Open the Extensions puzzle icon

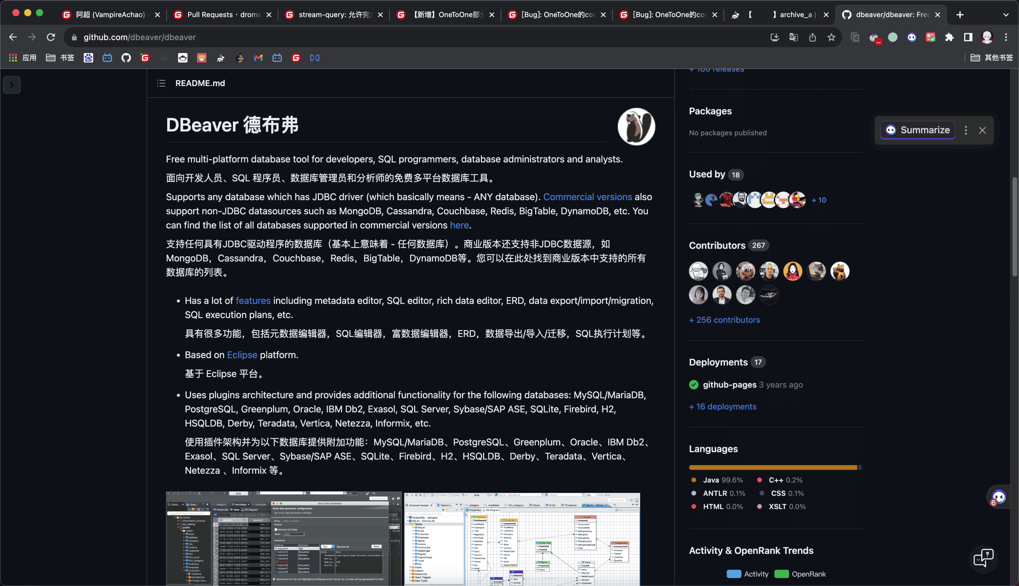(x=949, y=37)
